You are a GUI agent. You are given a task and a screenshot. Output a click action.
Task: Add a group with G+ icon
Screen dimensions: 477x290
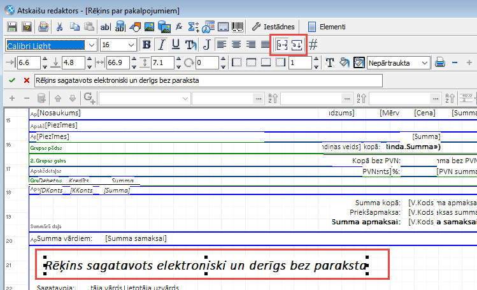click(x=89, y=98)
